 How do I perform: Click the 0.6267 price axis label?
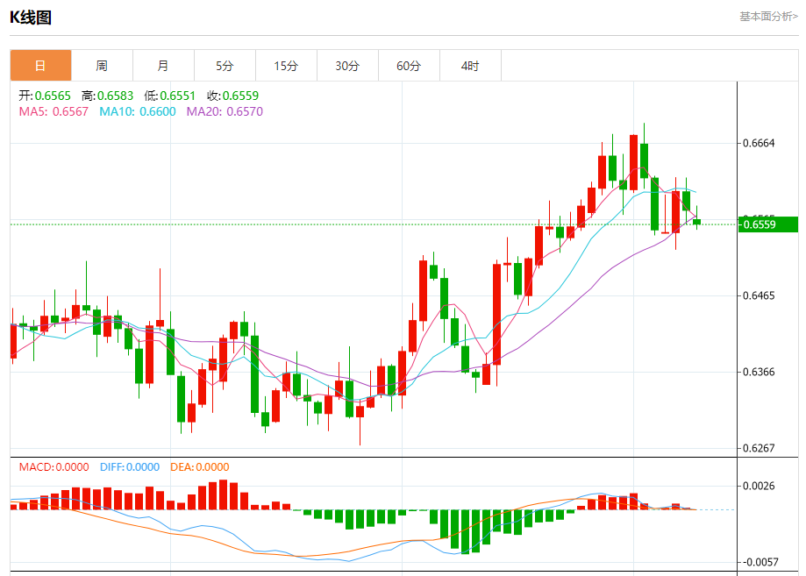pos(759,448)
